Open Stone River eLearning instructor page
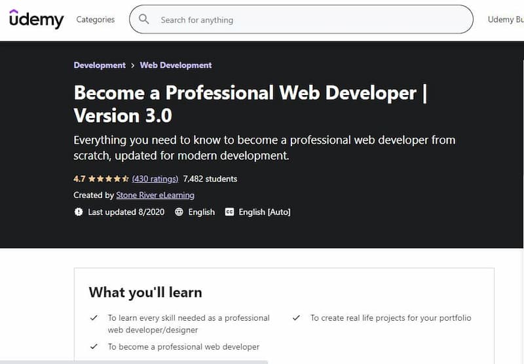This screenshot has width=524, height=364. (155, 195)
